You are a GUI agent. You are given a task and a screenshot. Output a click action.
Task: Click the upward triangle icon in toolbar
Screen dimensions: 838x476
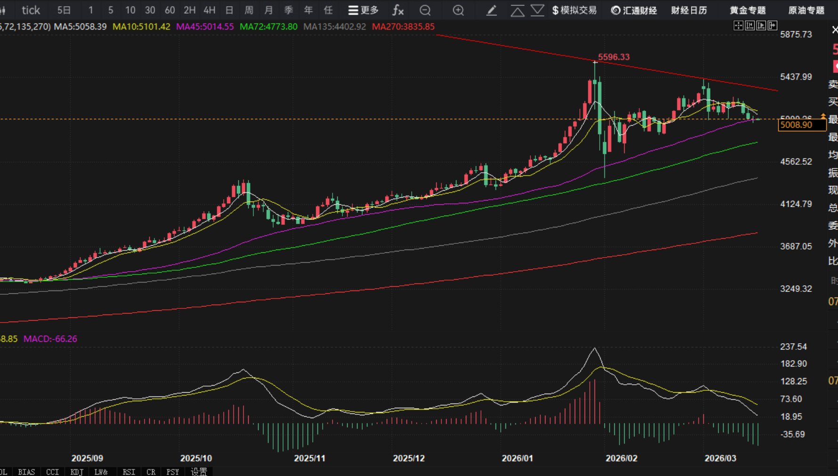[x=517, y=10]
